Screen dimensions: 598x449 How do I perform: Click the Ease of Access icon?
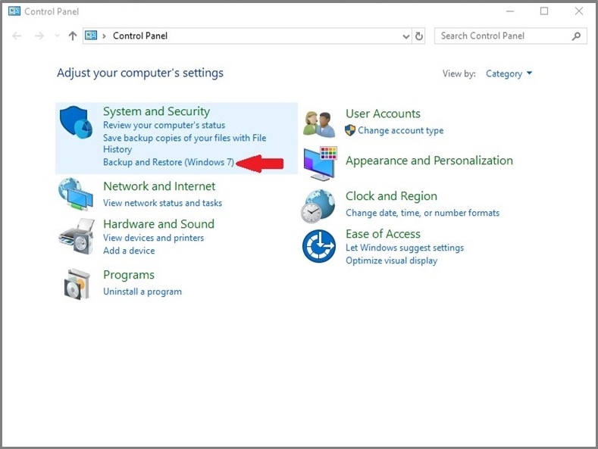pyautogui.click(x=318, y=246)
